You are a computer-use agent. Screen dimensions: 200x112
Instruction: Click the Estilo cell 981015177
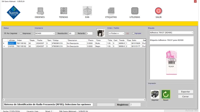coord(137,46)
